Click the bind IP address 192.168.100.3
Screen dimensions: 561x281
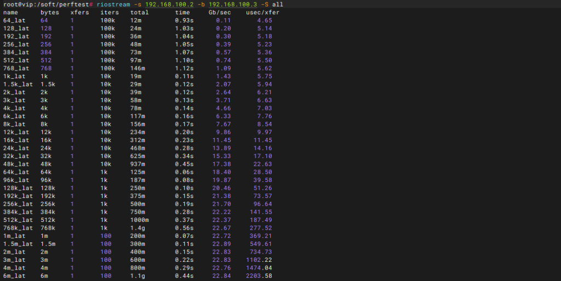point(229,4)
